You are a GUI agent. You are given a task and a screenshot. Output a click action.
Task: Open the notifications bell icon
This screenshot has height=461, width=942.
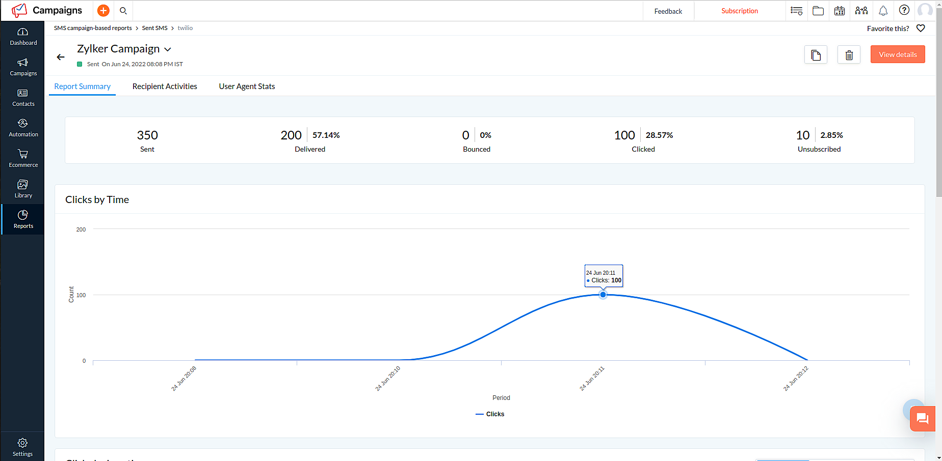pyautogui.click(x=883, y=11)
